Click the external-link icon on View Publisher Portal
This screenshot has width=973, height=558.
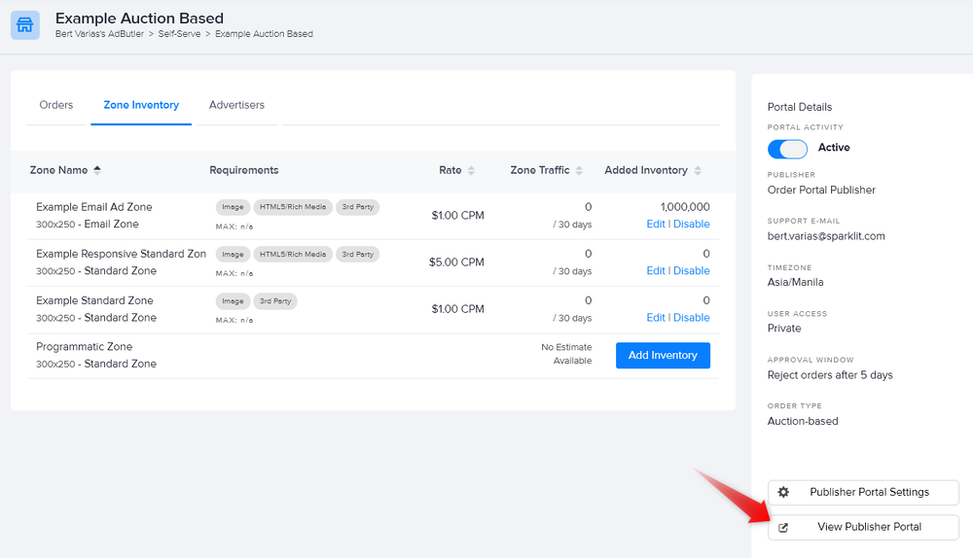coord(783,528)
